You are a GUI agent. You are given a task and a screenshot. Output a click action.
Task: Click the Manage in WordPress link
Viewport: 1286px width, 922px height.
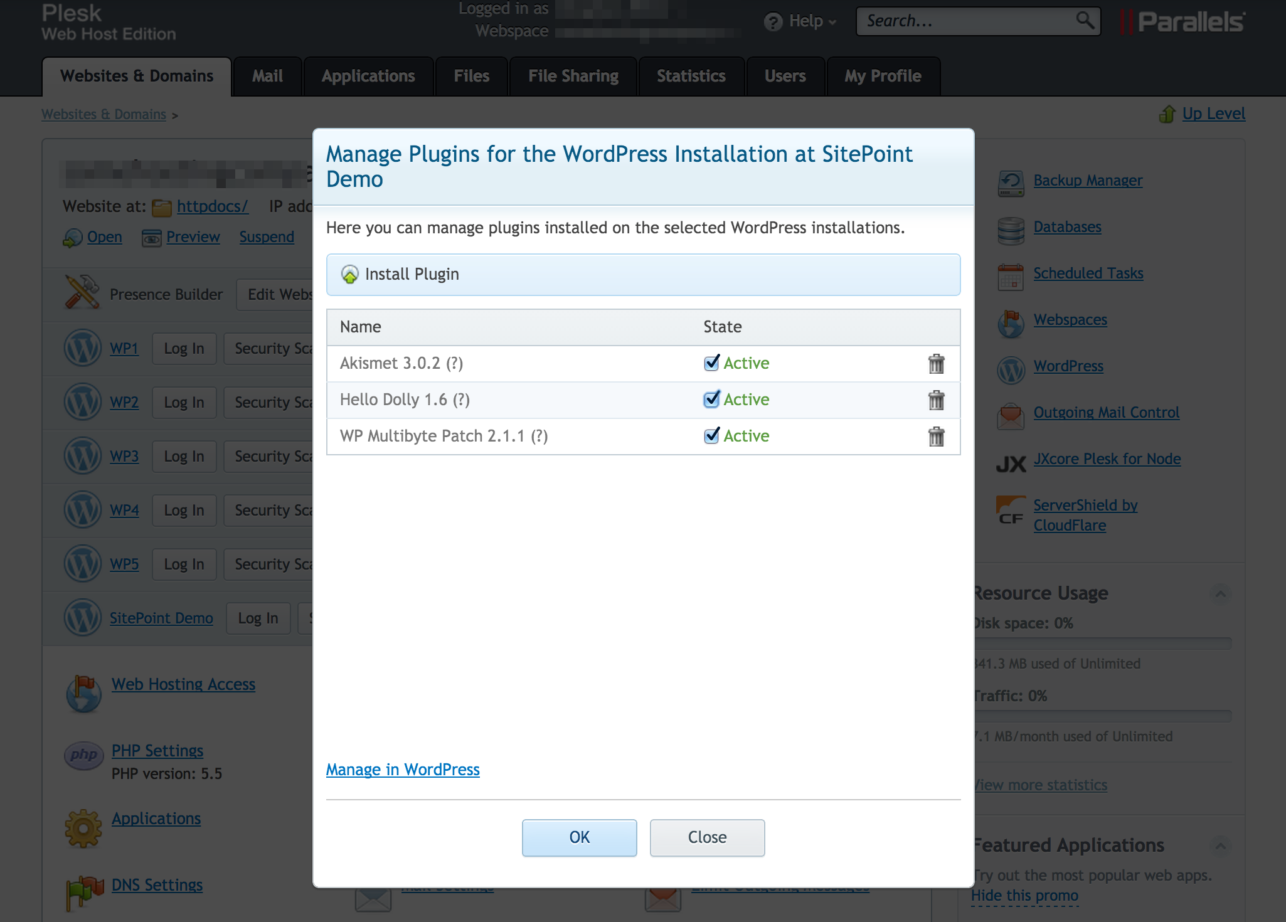click(403, 770)
